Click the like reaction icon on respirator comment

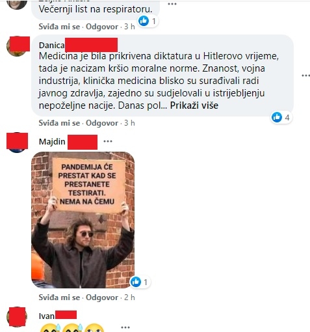click(x=144, y=21)
